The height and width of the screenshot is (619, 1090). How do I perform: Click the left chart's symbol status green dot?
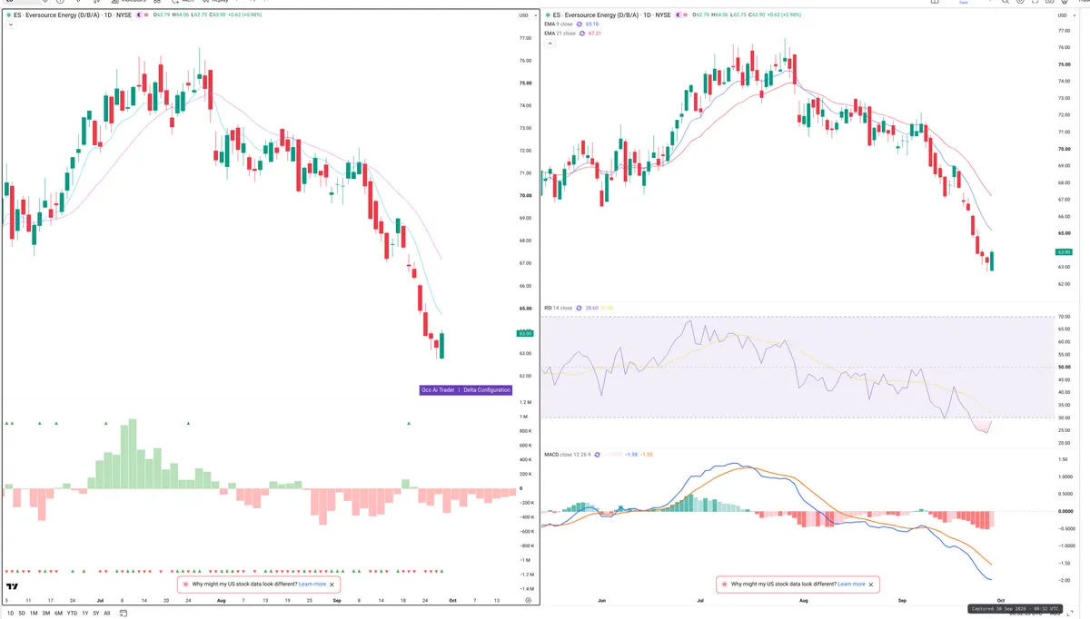[x=9, y=15]
